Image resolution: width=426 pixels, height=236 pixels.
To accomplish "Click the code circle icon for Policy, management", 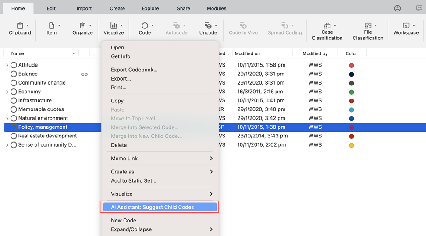I will [14, 127].
